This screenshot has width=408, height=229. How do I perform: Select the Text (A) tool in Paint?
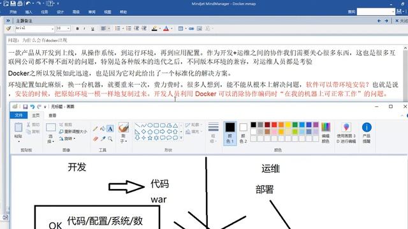coord(110,128)
